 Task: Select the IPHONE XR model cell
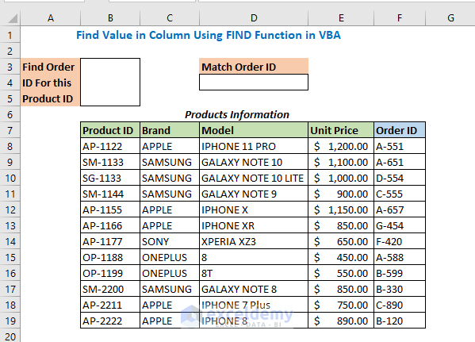pyautogui.click(x=254, y=226)
